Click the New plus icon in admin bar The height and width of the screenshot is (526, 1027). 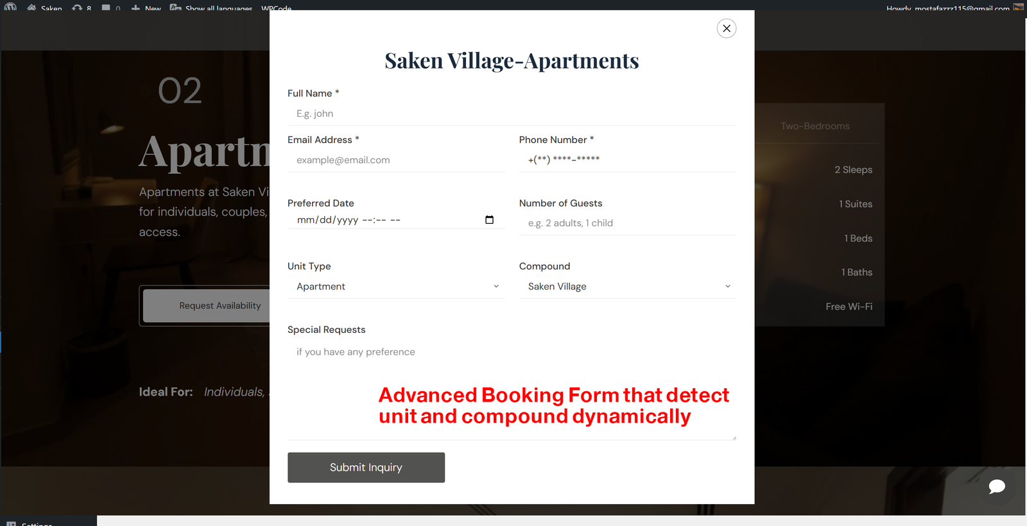click(x=135, y=8)
